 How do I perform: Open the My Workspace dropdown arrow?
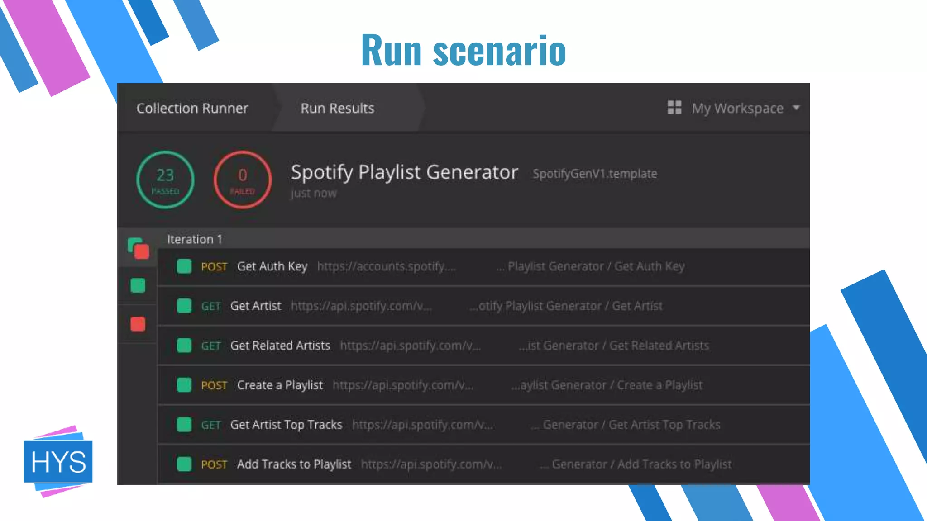[796, 108]
